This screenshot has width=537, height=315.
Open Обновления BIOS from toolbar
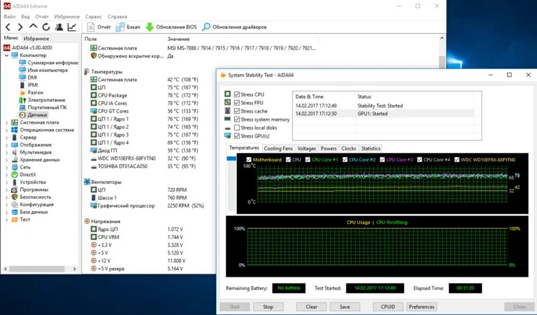pos(171,27)
